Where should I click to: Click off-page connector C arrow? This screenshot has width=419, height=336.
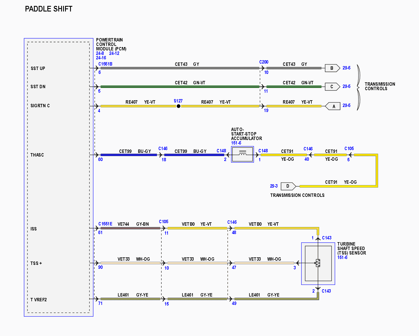[x=332, y=87]
